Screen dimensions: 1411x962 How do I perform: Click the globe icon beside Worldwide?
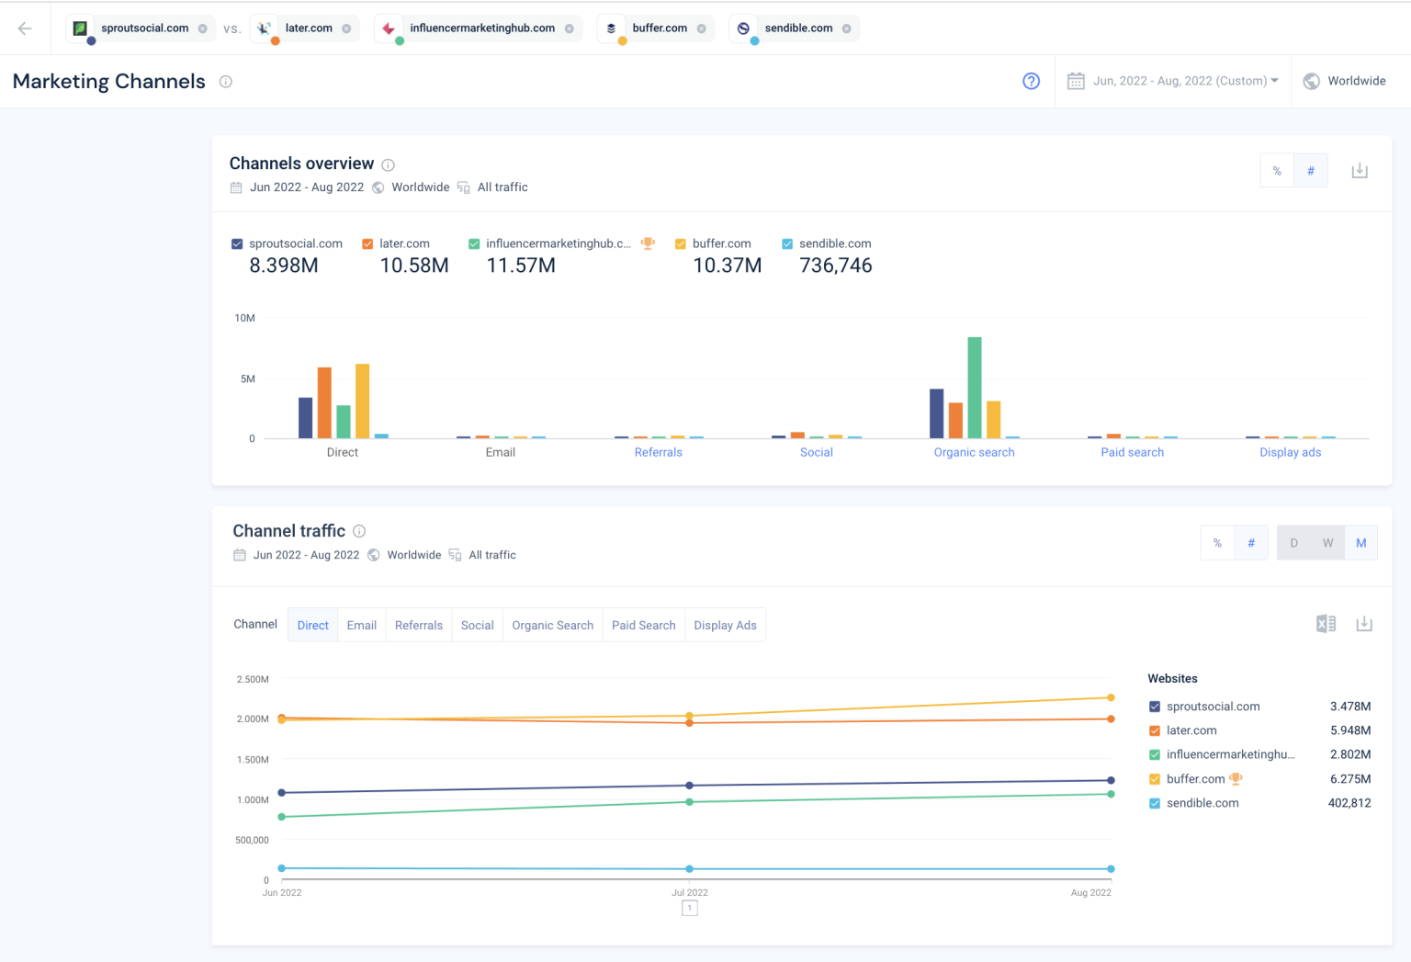coord(1312,81)
